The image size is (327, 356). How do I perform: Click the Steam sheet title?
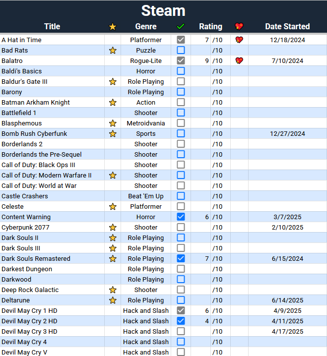(x=163, y=11)
